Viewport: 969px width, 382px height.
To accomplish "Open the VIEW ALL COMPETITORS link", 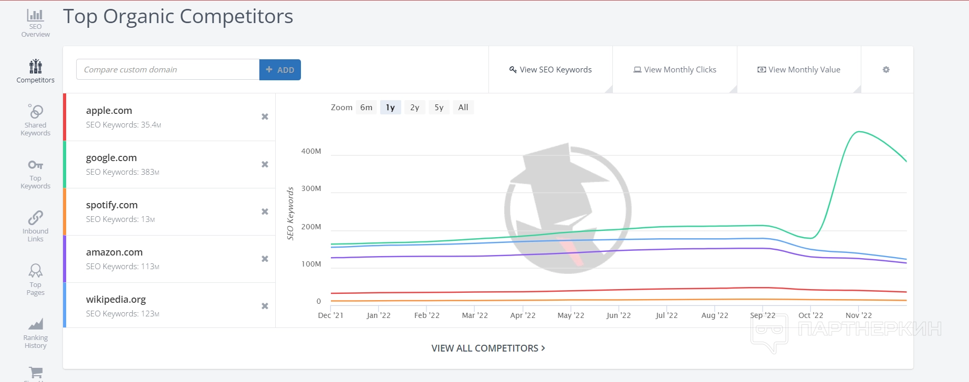I will pyautogui.click(x=488, y=348).
